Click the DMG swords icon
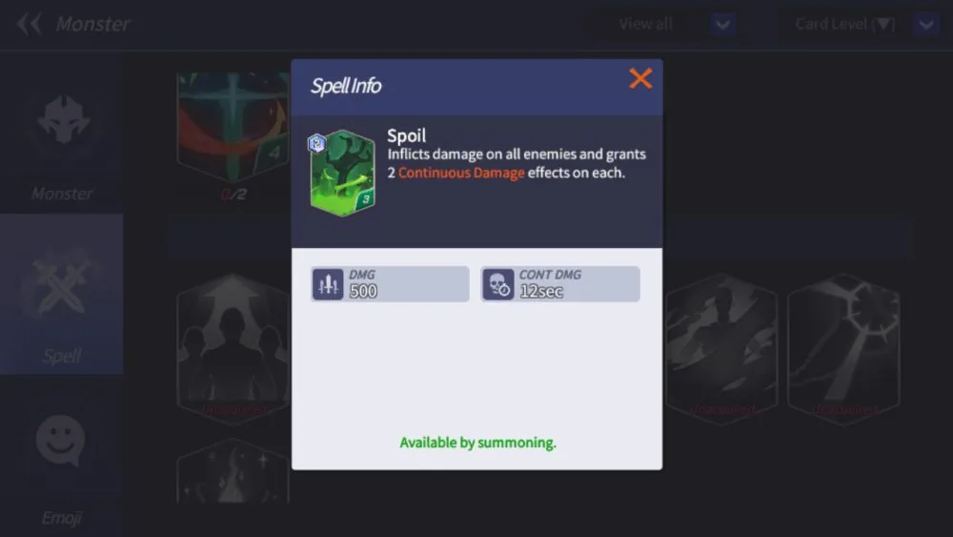953x537 pixels. click(328, 284)
